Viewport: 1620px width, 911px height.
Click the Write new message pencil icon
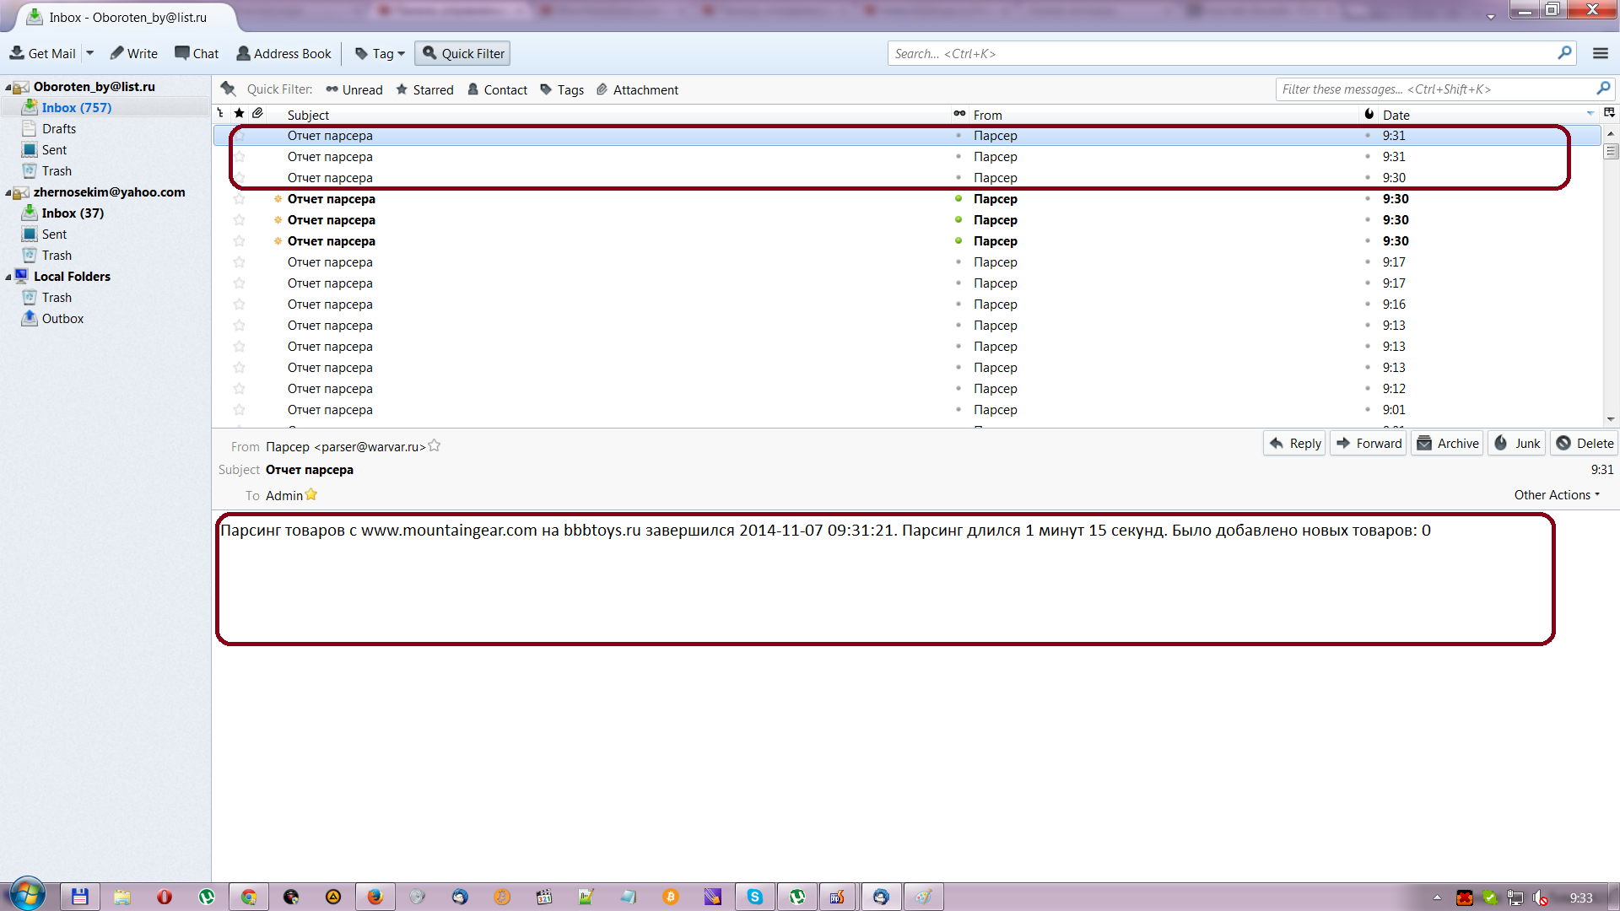point(117,53)
